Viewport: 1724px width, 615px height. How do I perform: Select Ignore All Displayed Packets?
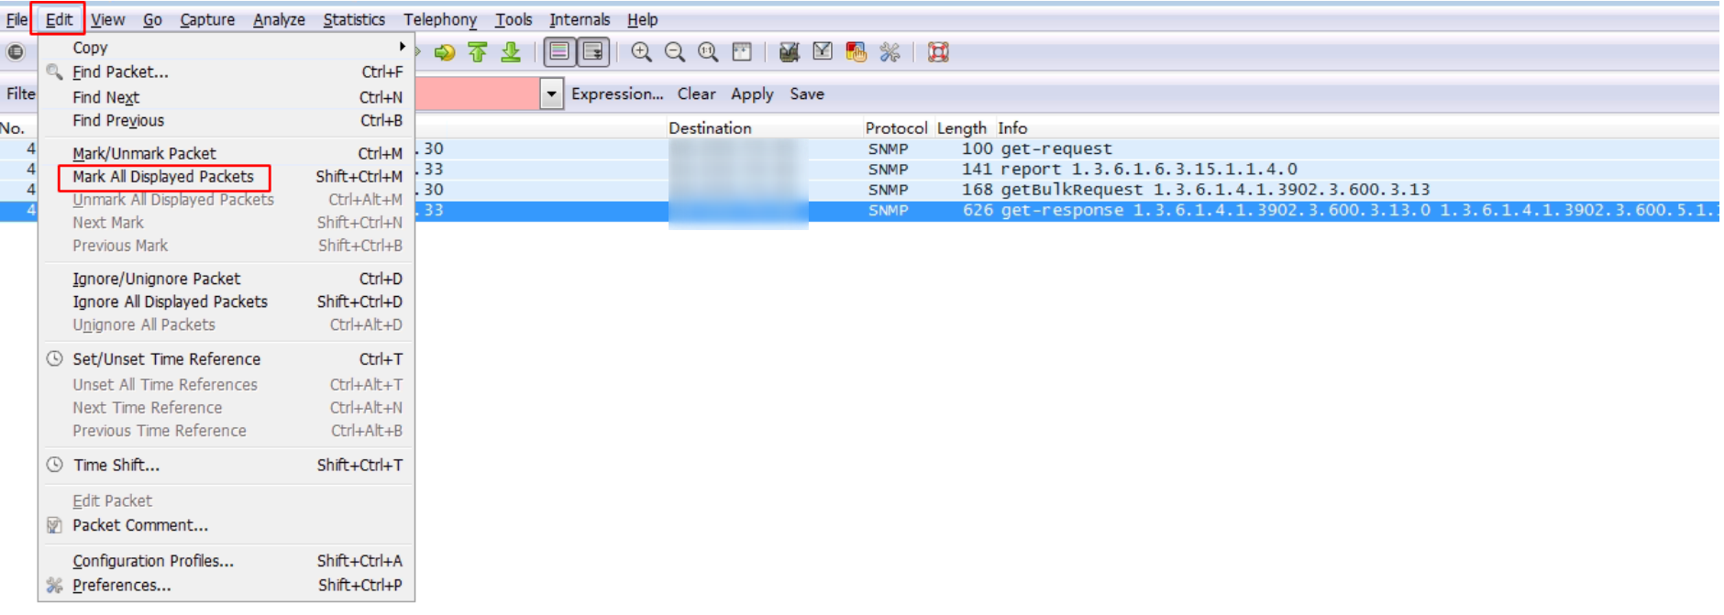point(227,302)
